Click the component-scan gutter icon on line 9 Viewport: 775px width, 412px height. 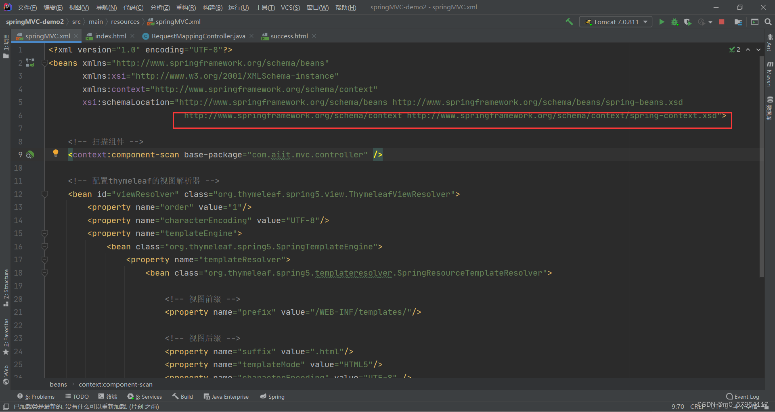coord(30,155)
